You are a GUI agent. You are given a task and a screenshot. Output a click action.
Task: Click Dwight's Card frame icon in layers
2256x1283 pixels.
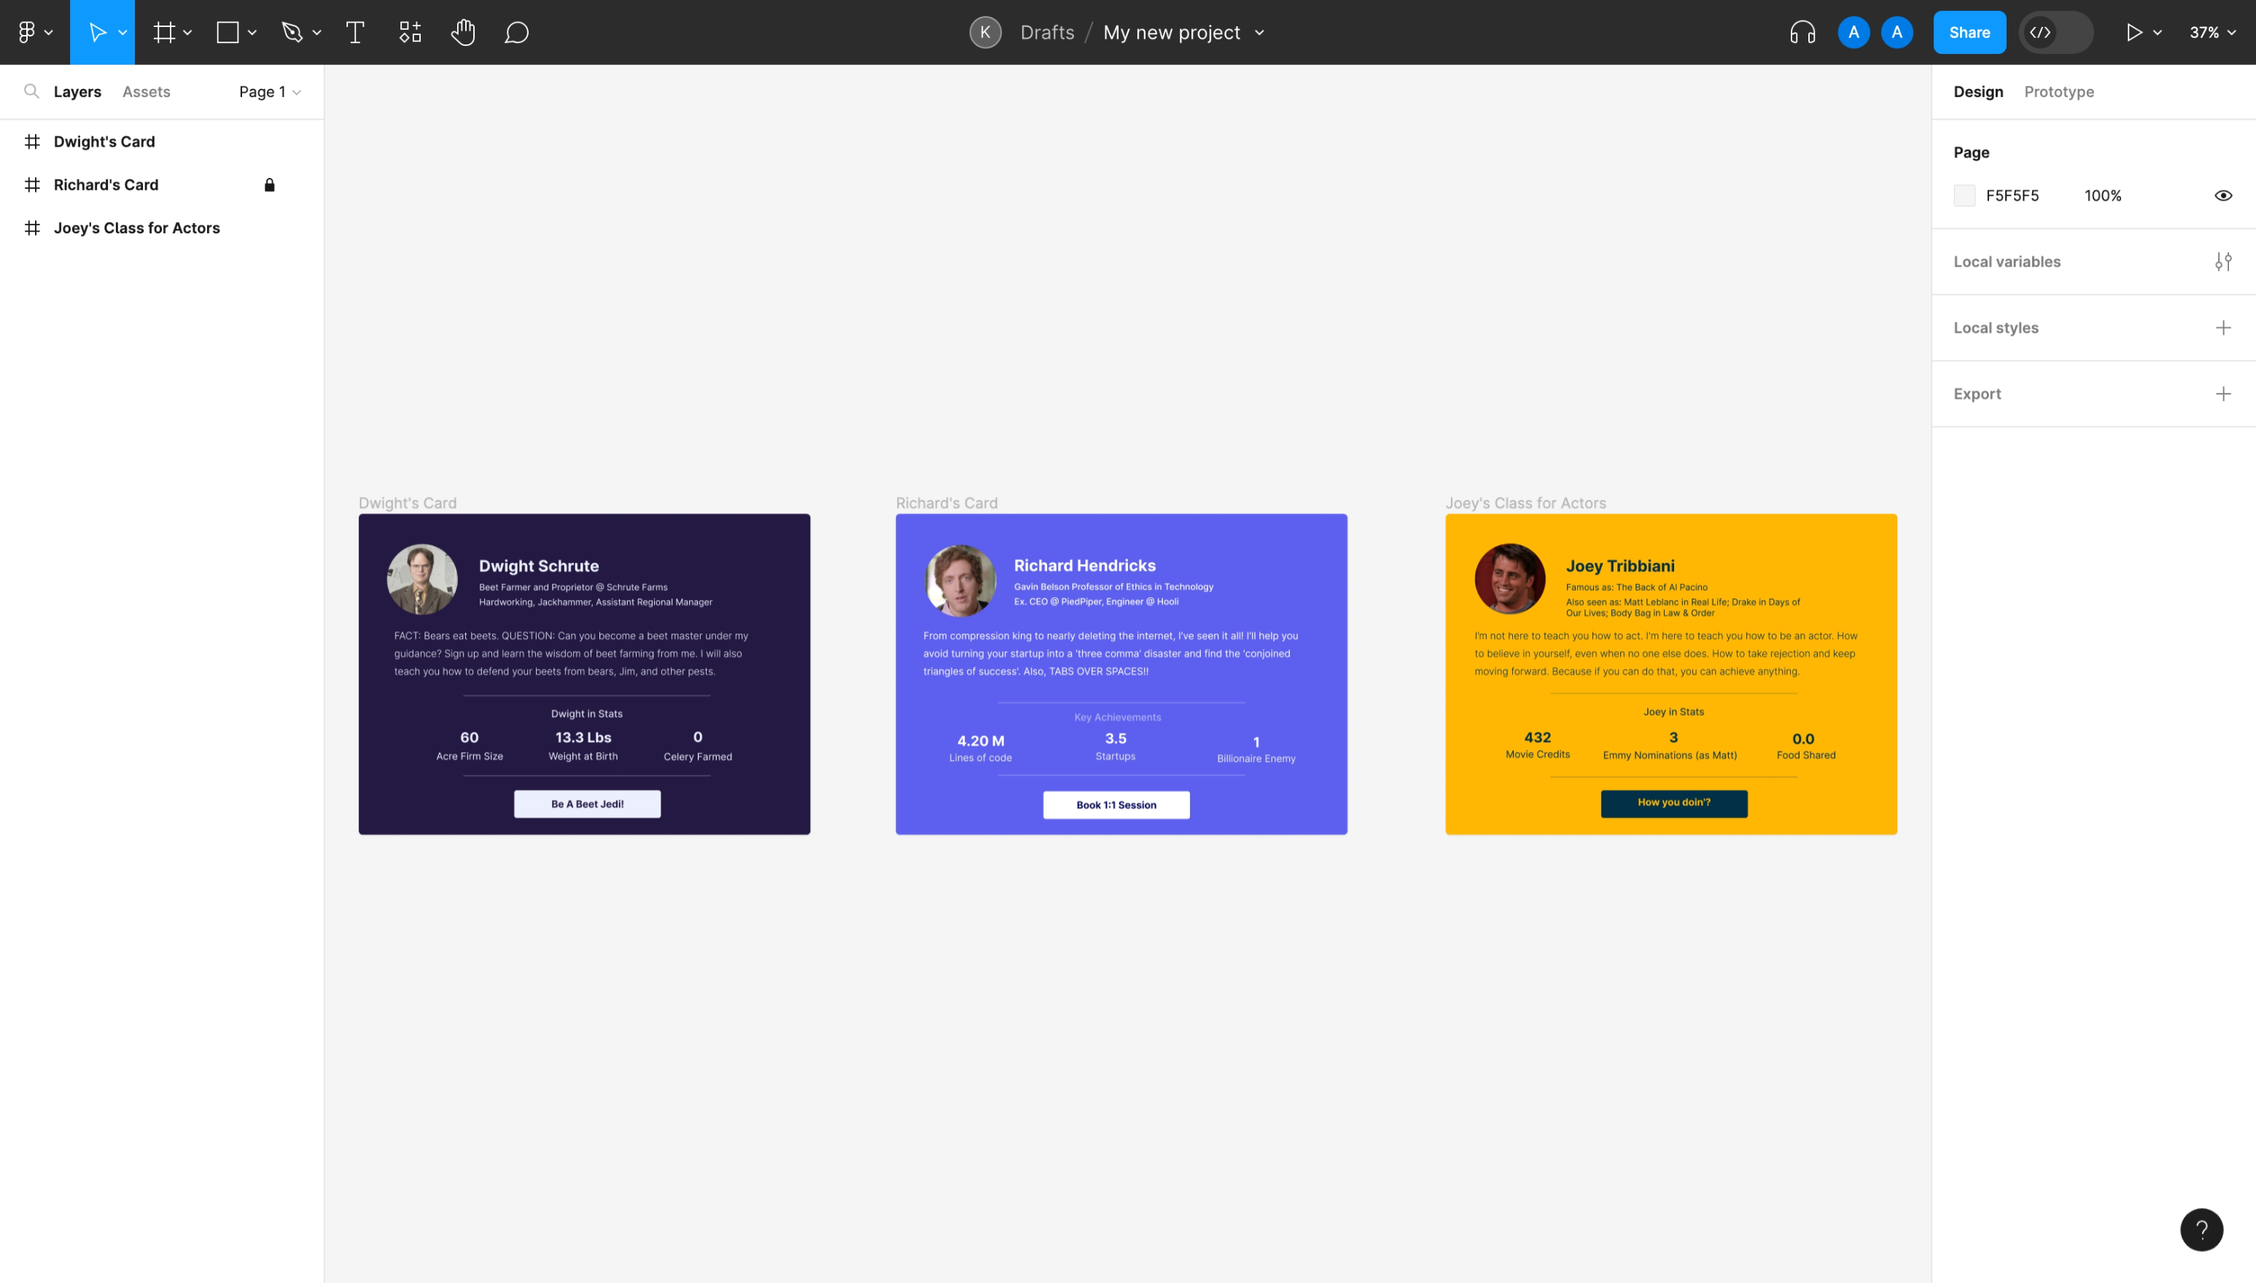(x=33, y=142)
